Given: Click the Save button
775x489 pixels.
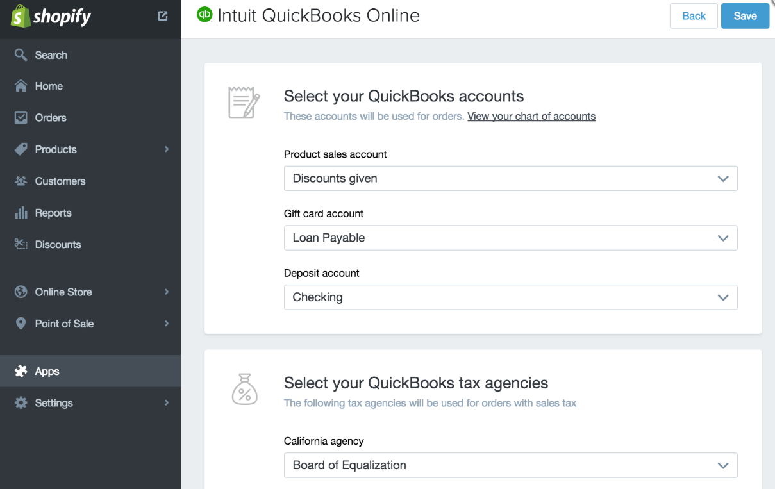Looking at the screenshot, I should click(x=745, y=16).
